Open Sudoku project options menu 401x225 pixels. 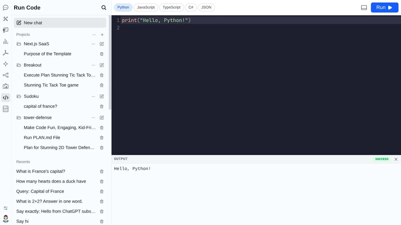tap(93, 96)
